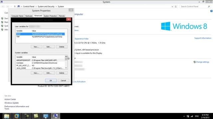The height and width of the screenshot is (119, 213).
Task: Open the Remote tab
Action: 62,16
